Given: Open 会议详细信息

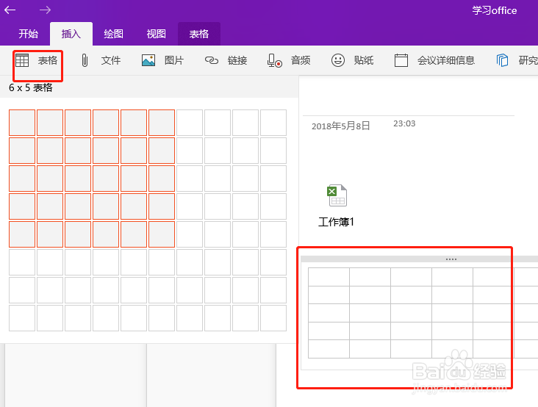Looking at the screenshot, I should (446, 61).
